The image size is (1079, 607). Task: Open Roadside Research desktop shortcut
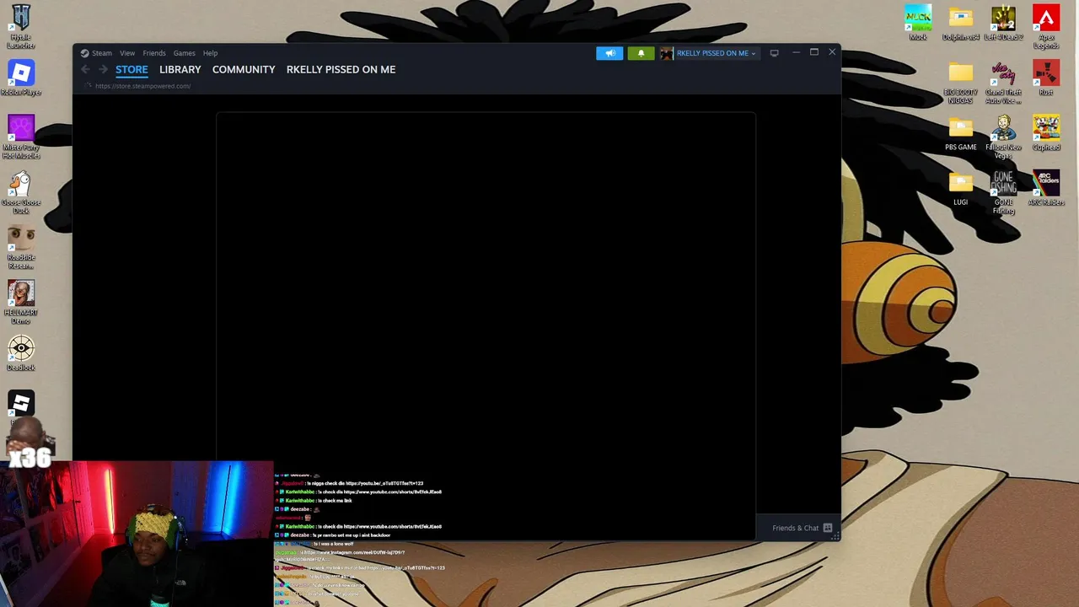coord(21,248)
